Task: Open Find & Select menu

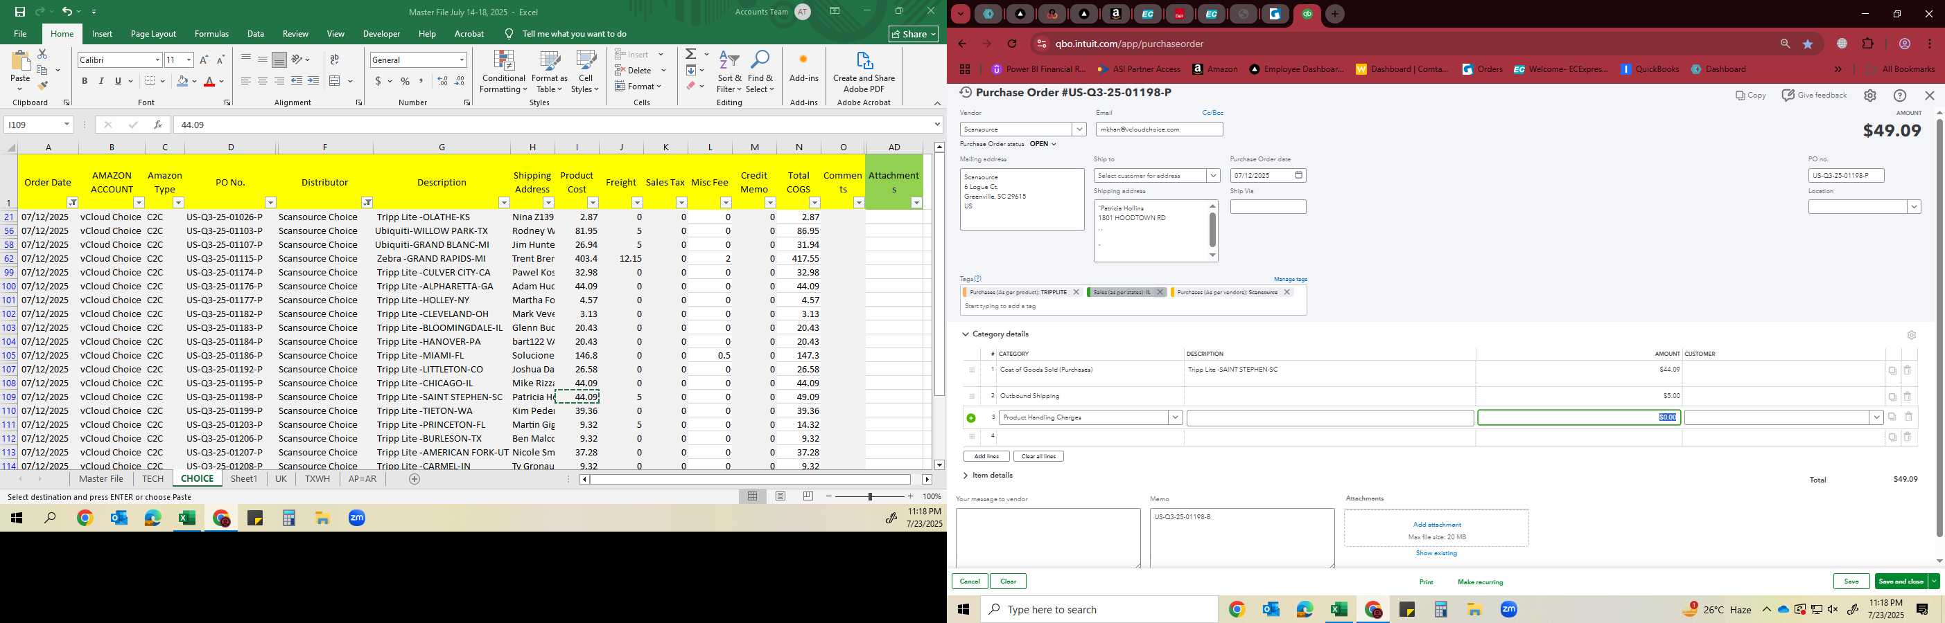Action: point(760,72)
